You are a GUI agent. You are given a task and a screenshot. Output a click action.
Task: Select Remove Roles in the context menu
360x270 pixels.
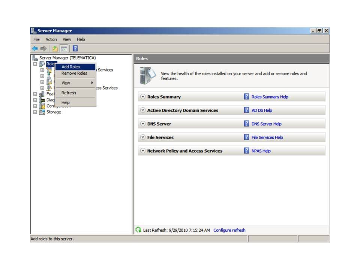click(x=74, y=73)
